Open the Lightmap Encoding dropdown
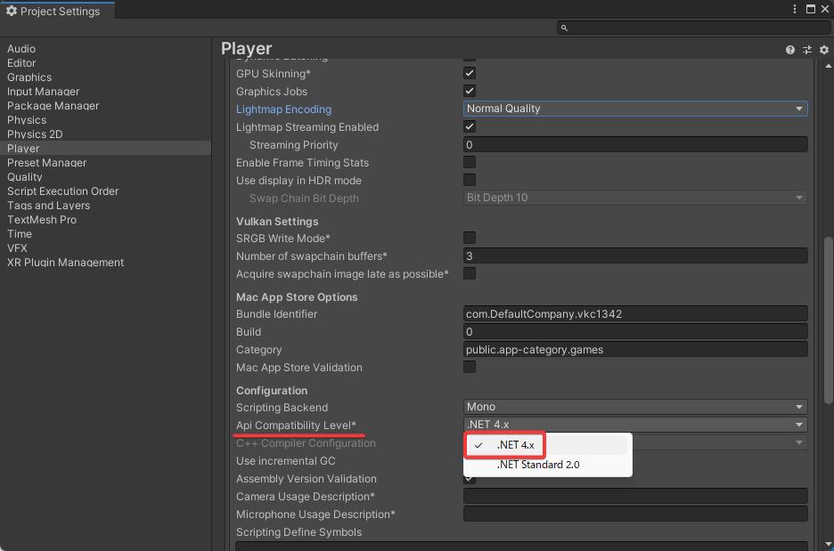The image size is (834, 551). click(635, 109)
